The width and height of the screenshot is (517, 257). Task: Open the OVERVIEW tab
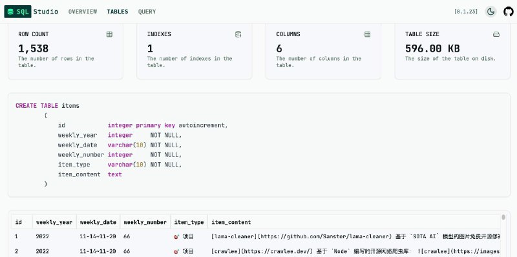(83, 12)
